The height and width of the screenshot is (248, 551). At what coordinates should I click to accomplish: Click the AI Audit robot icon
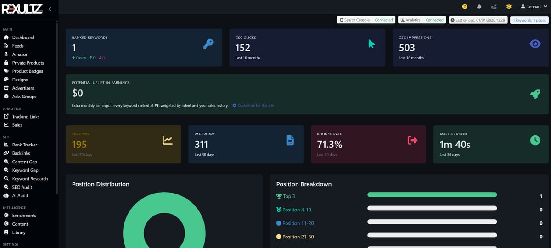pyautogui.click(x=6, y=195)
